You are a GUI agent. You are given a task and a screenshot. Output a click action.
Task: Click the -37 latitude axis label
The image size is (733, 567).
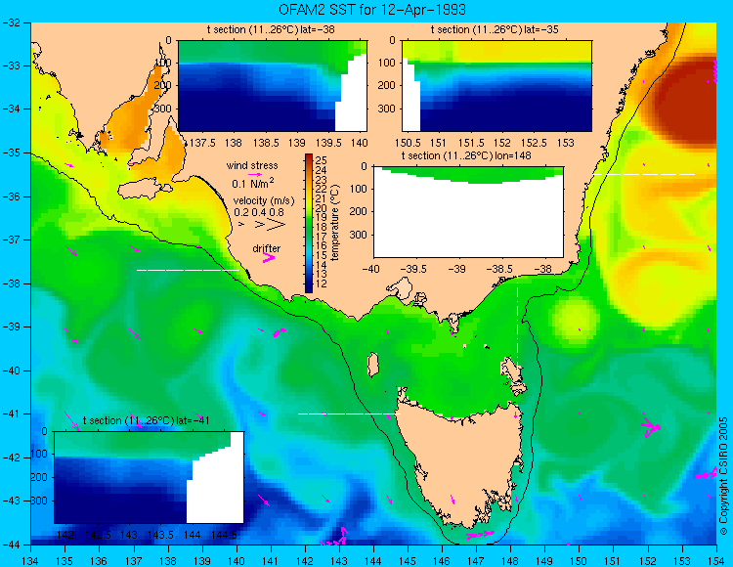tap(11, 240)
